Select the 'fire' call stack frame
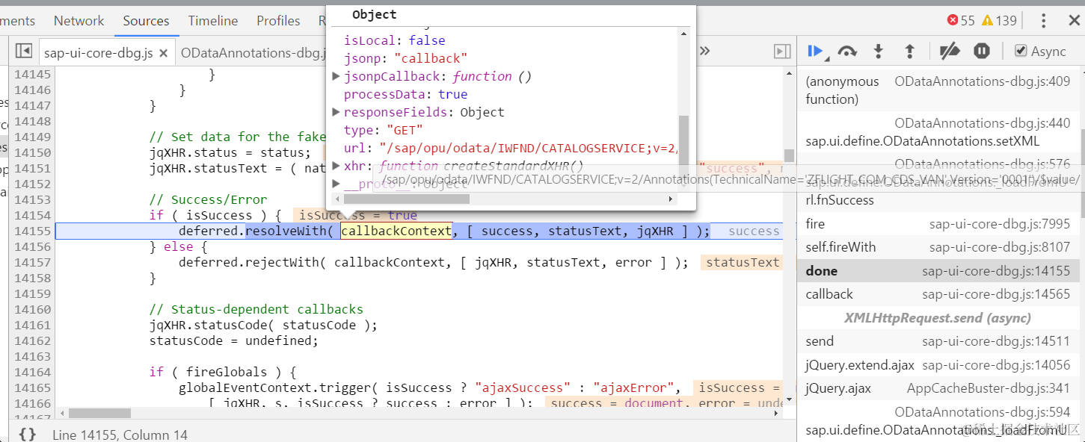This screenshot has width=1085, height=442. pos(938,224)
